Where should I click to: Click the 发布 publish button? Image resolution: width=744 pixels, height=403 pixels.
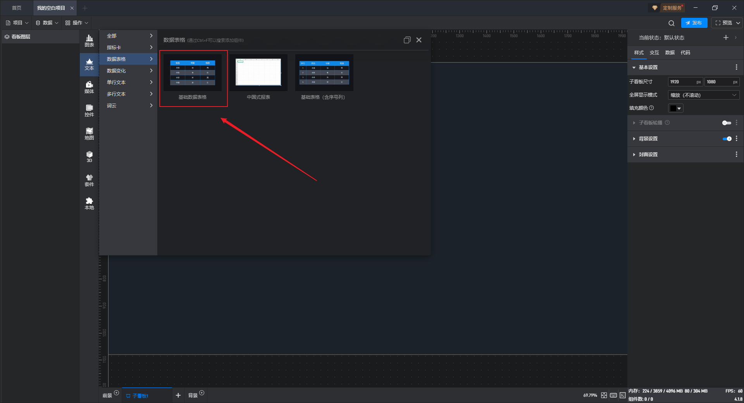[694, 23]
